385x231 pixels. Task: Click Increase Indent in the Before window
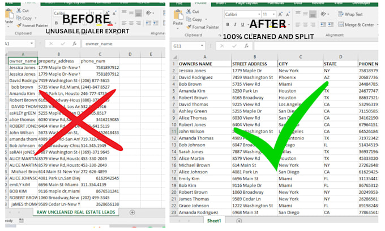point(156,23)
